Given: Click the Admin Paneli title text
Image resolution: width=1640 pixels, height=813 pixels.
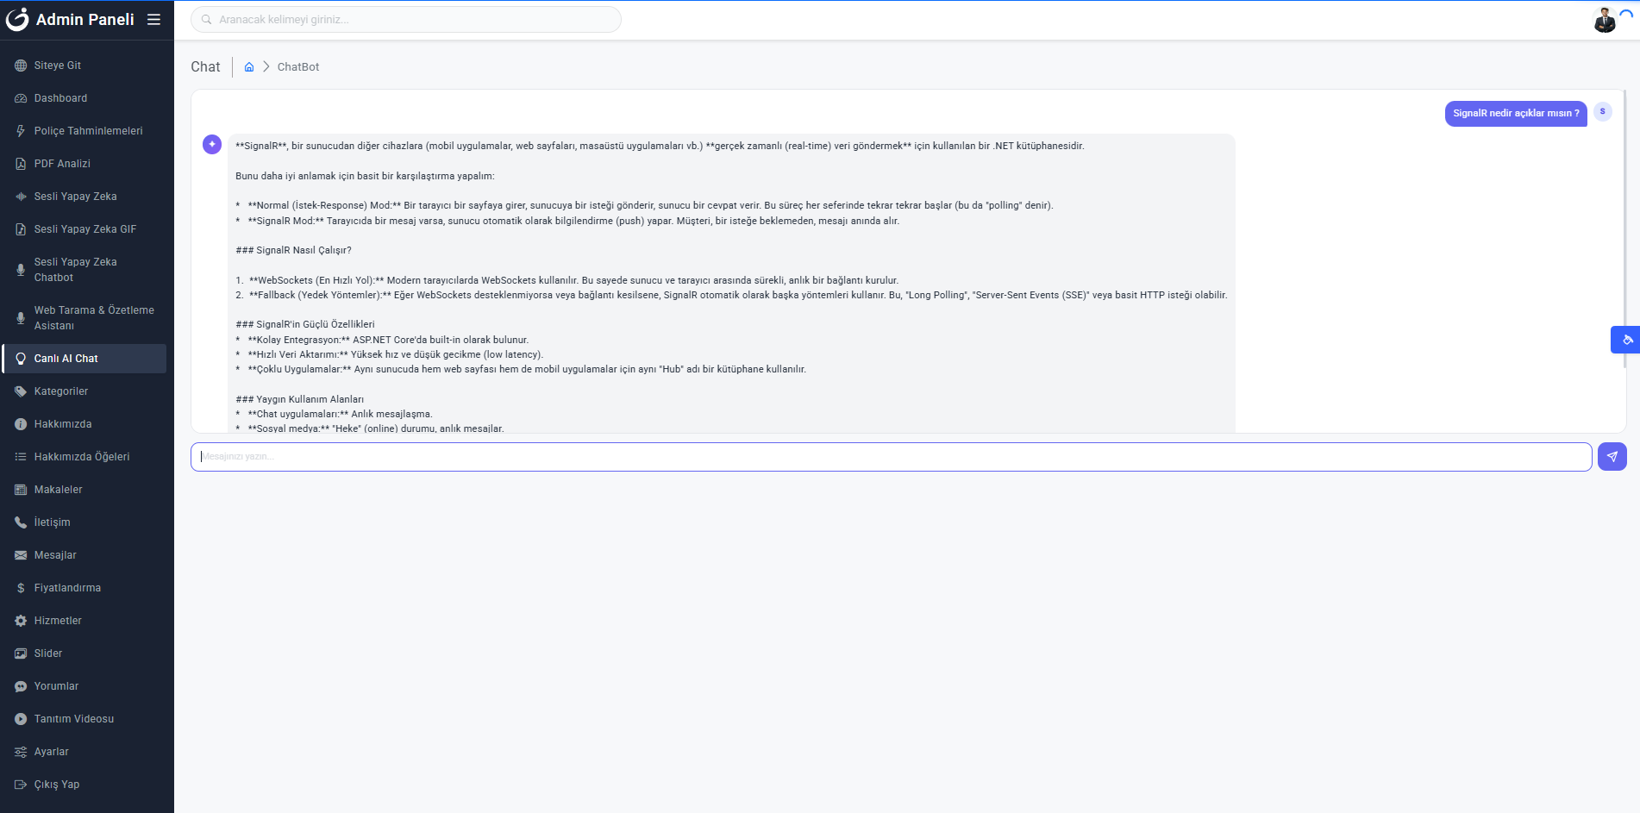Looking at the screenshot, I should point(85,19).
